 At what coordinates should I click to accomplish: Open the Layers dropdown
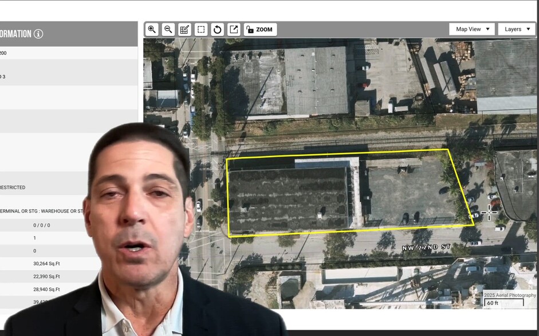[516, 29]
